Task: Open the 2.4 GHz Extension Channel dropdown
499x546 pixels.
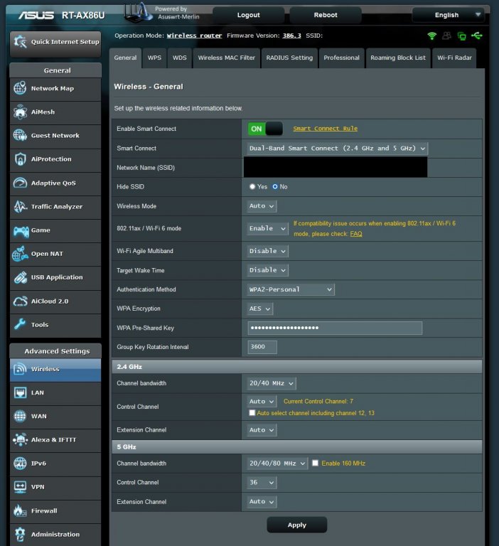Action: click(x=262, y=430)
